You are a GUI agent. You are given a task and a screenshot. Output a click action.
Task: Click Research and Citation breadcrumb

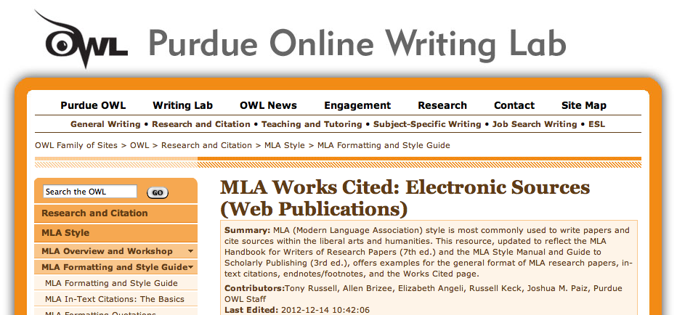click(x=206, y=145)
